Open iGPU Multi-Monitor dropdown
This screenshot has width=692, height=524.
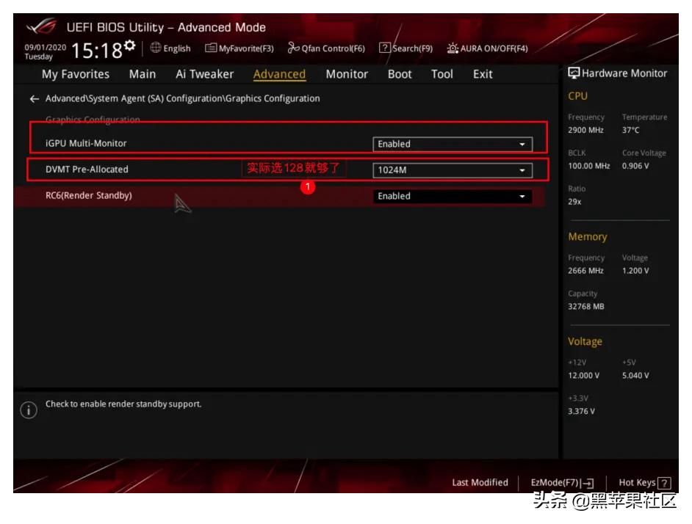tap(453, 145)
